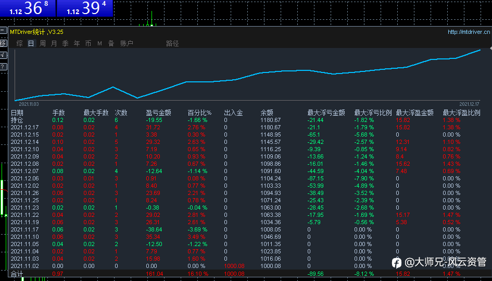492x281 pixels.
Task: Click the total profit value 161.04
Action: click(x=155, y=274)
